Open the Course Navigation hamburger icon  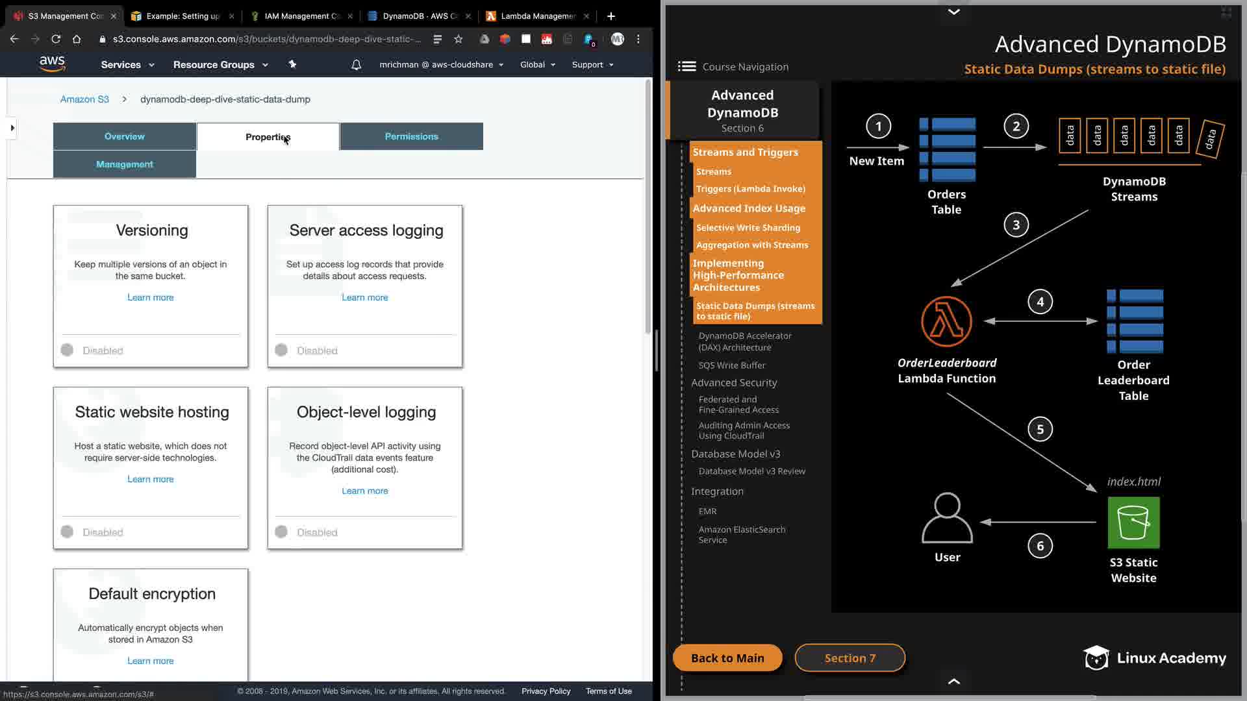tap(686, 67)
